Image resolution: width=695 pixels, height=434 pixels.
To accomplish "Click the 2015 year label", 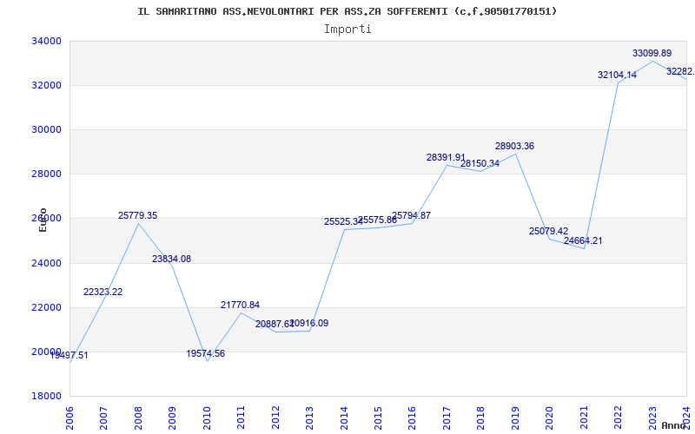I will (x=378, y=418).
